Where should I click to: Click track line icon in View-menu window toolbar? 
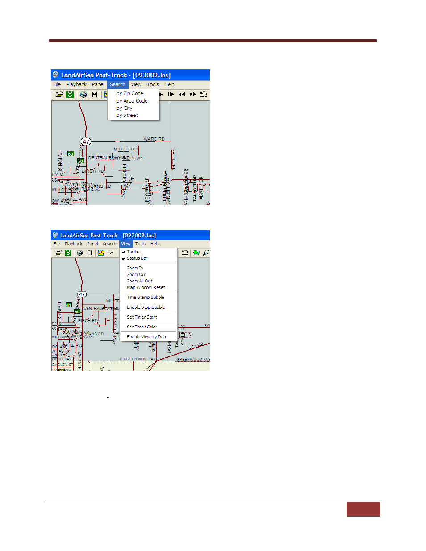click(x=111, y=253)
